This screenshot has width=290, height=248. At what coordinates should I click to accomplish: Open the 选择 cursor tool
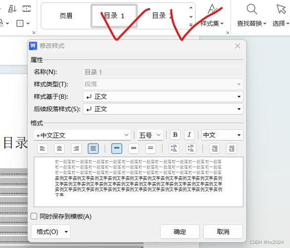coord(281,23)
